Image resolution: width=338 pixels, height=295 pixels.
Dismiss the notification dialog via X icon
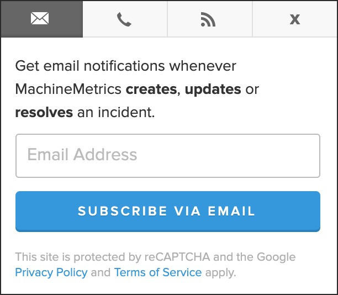[x=295, y=19]
